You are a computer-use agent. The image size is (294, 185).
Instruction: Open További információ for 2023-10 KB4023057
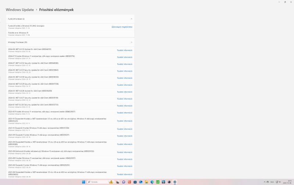125,113
